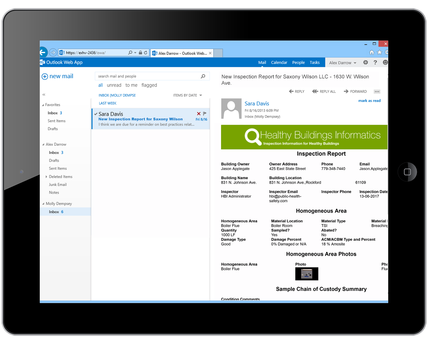The height and width of the screenshot is (344, 428).
Task: Open Drafts under Favorites
Action: pos(53,129)
